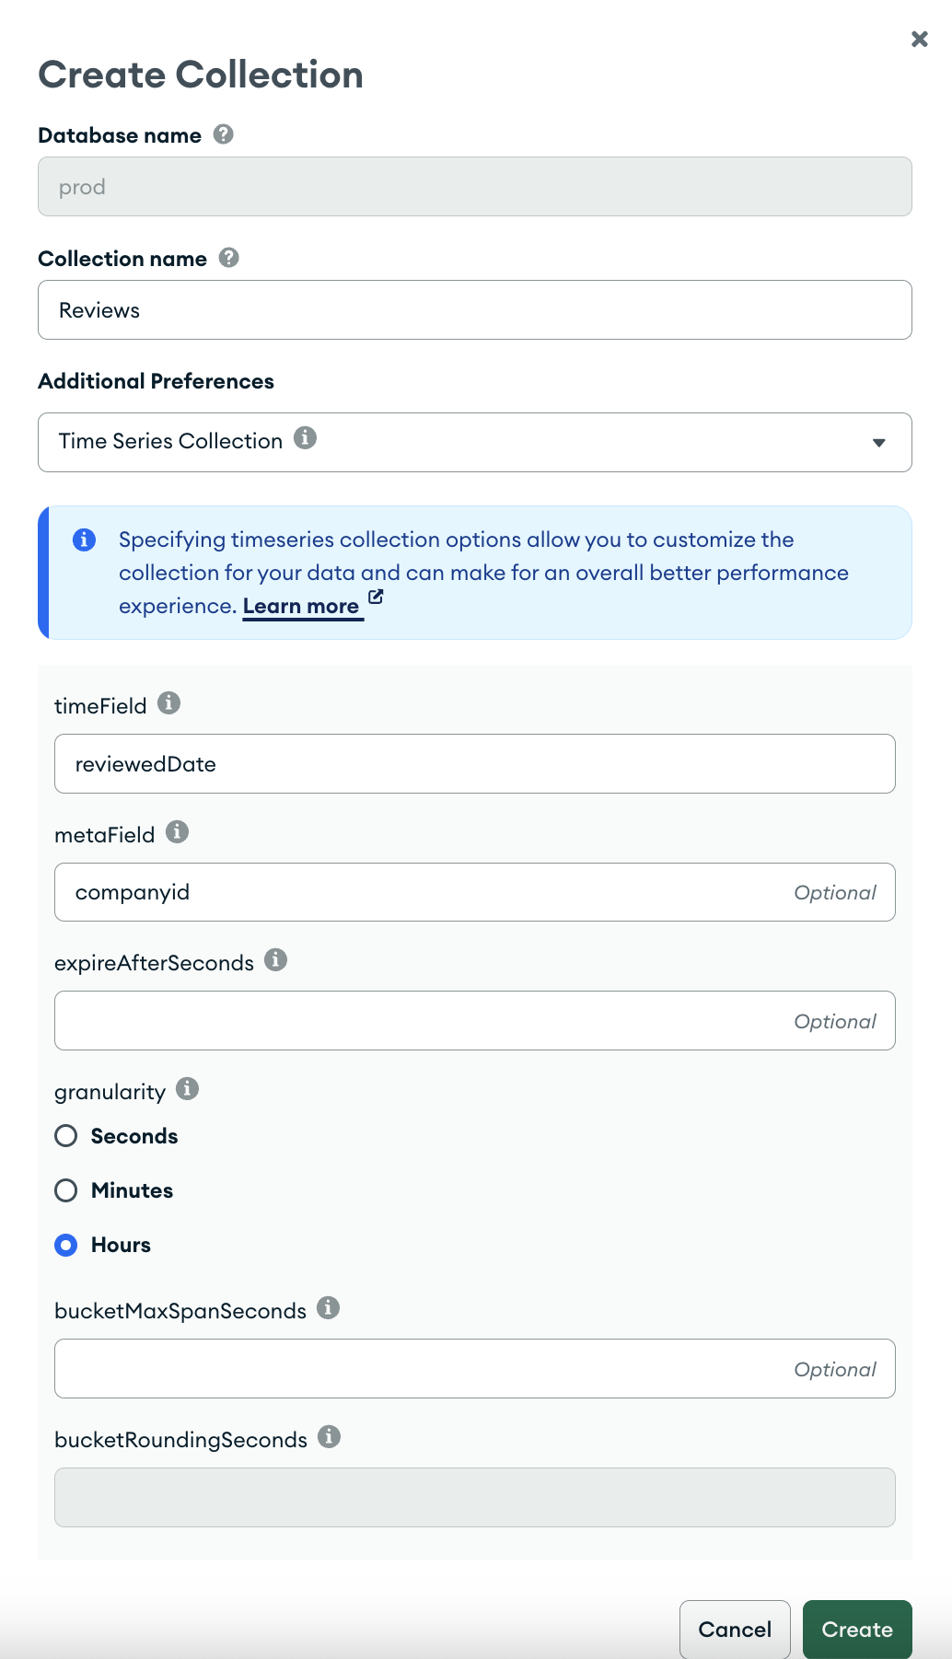Click the Create button
Viewport: 952px width, 1659px height.
pyautogui.click(x=856, y=1629)
